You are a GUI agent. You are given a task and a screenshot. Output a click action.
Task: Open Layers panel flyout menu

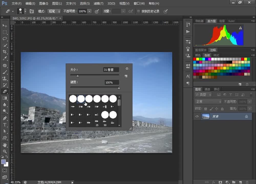pyautogui.click(x=253, y=89)
